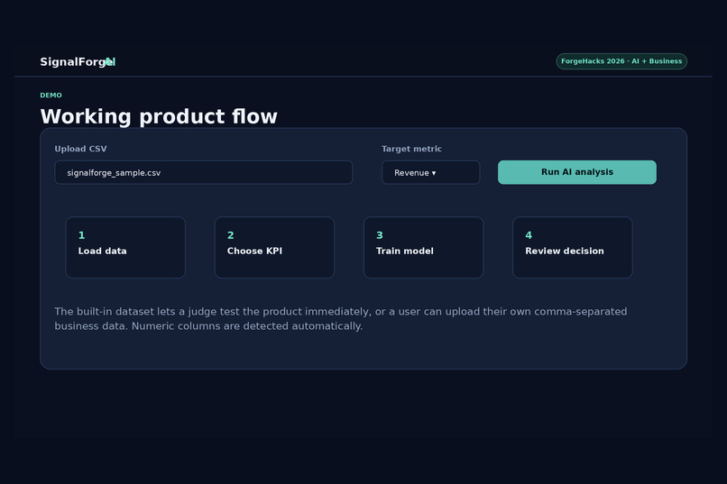Click the Working product flow heading

(159, 116)
